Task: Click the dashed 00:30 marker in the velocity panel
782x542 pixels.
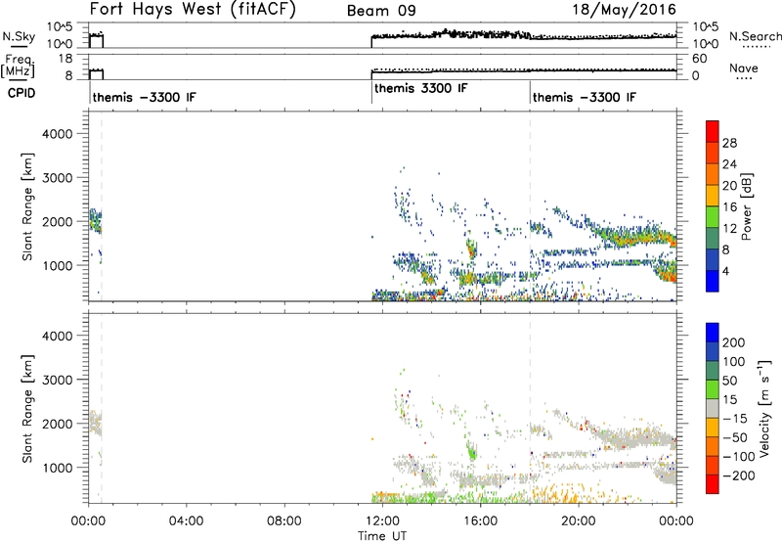Action: [x=102, y=409]
